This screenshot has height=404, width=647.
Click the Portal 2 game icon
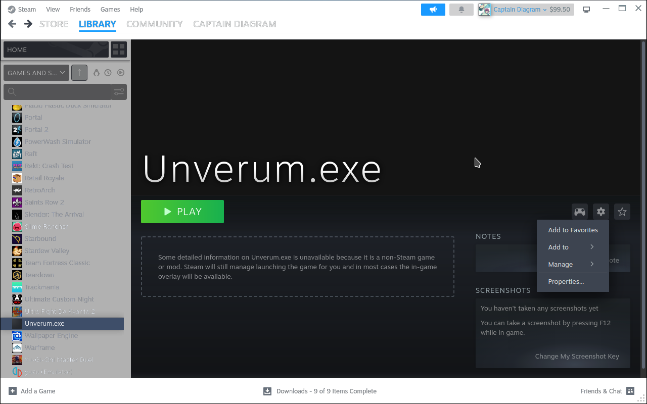(17, 129)
